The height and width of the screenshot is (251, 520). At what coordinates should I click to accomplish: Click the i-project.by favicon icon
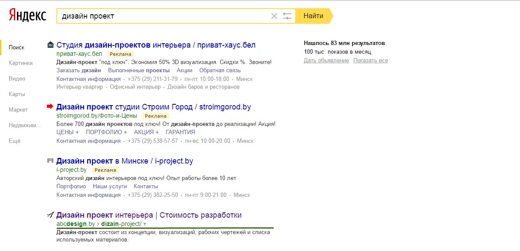50,161
